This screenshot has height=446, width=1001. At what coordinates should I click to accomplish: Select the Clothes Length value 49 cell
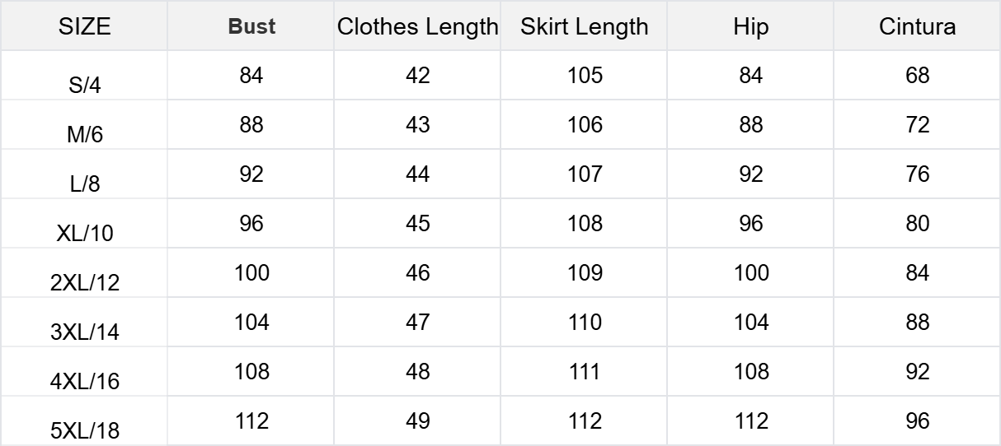pos(418,421)
